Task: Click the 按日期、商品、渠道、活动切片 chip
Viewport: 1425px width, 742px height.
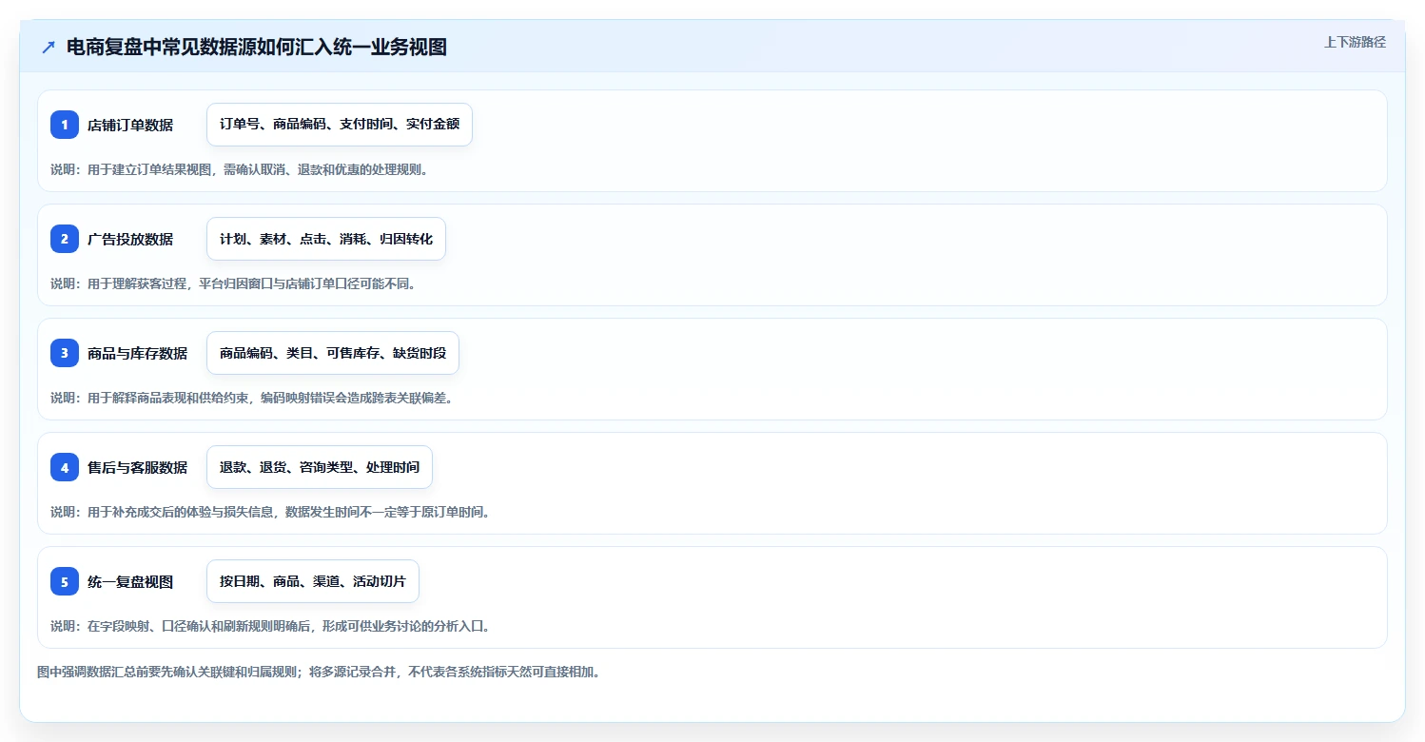Action: coord(313,581)
